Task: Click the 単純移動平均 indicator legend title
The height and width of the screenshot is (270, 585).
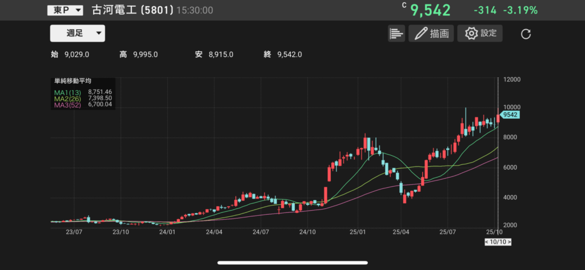Action: pyautogui.click(x=73, y=82)
